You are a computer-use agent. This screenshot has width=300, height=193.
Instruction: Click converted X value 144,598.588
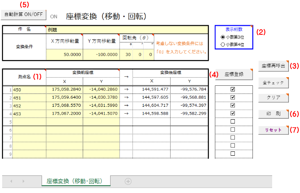tap(152, 114)
